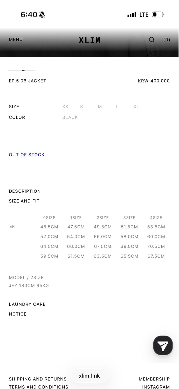Select size XL option
The image size is (179, 389).
coord(136,107)
